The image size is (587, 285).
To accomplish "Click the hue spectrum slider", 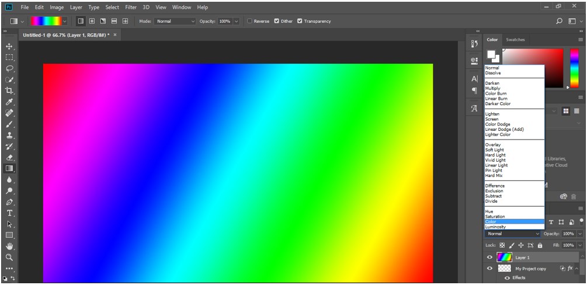I will [x=575, y=68].
